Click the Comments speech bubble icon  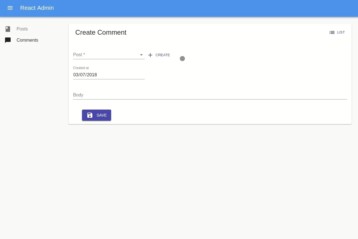pos(8,40)
